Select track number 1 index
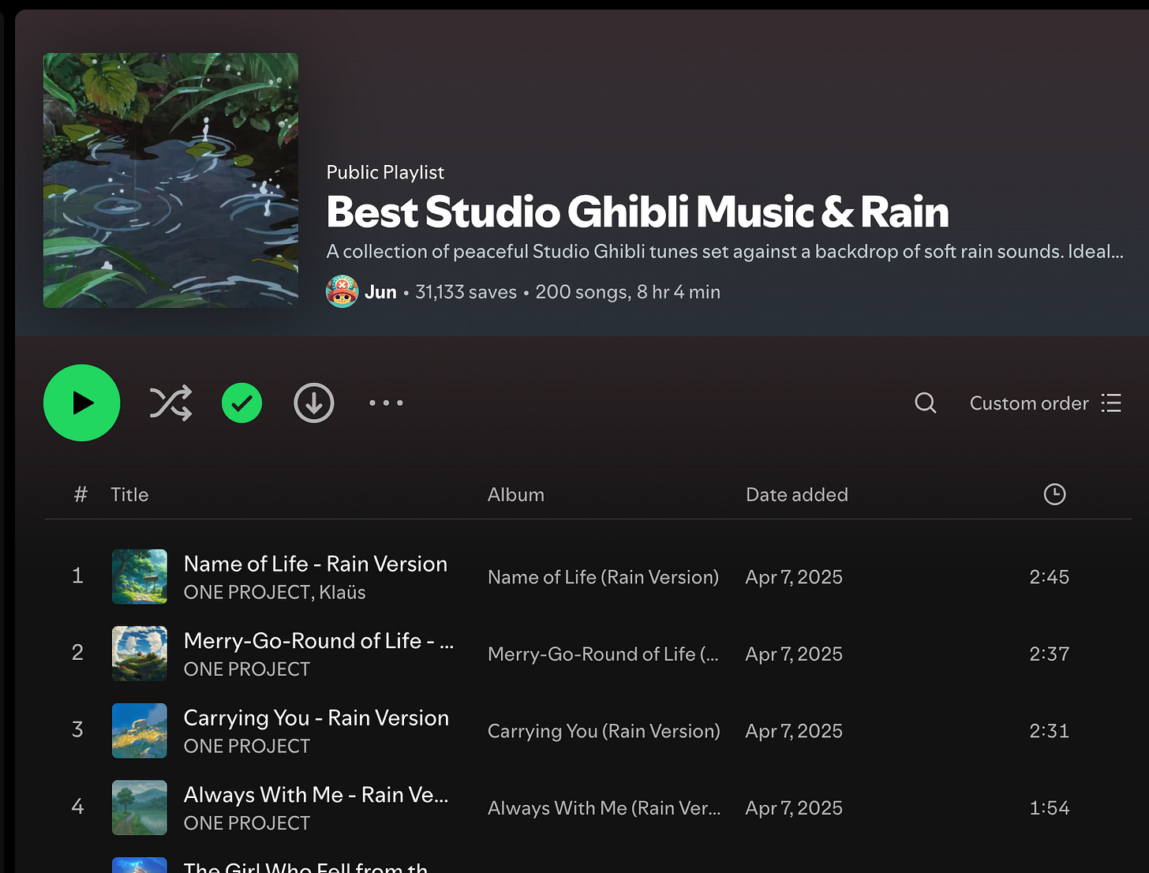This screenshot has width=1149, height=873. pyautogui.click(x=77, y=575)
